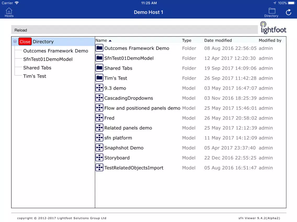
Task: Click date 19 Sep 2017 14:09:06
Action: pos(230,68)
